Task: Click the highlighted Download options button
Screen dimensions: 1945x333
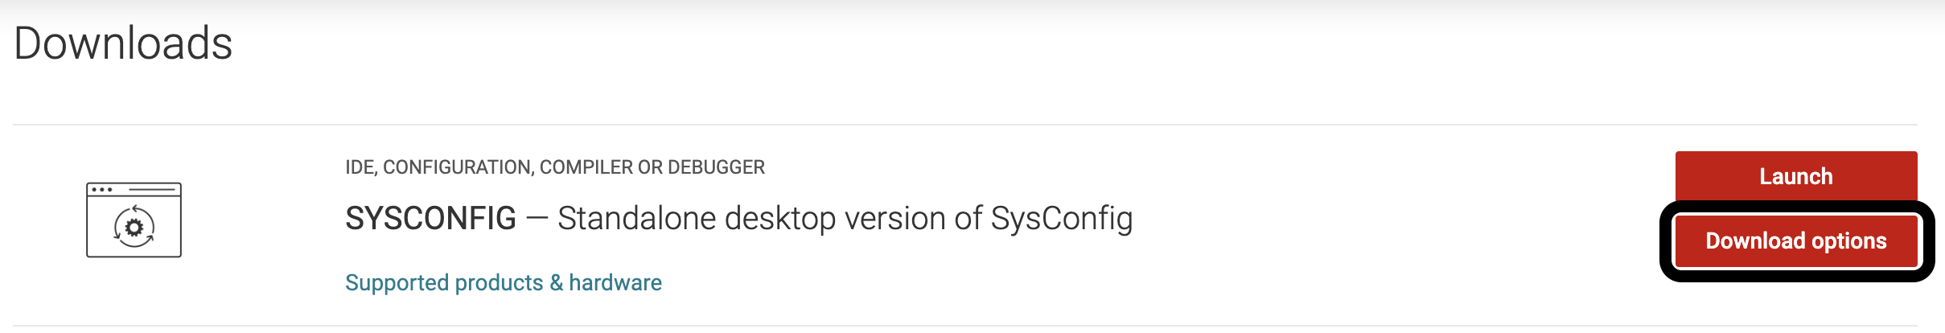Action: 1795,241
